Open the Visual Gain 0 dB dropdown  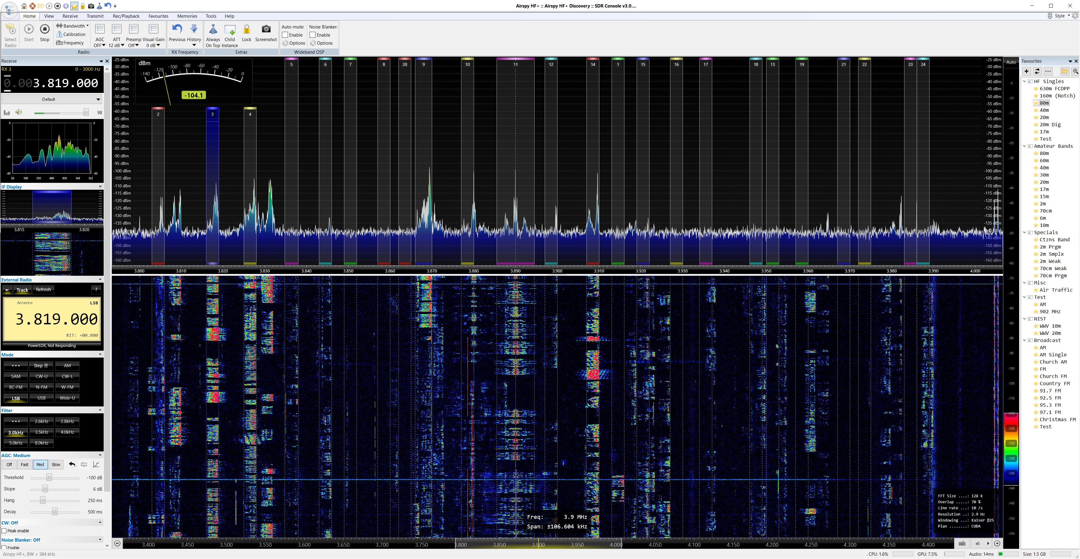153,36
